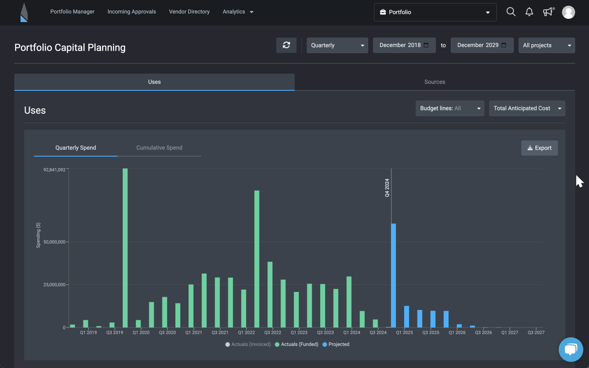The image size is (589, 368).
Task: Click the 25,000,000 axis label
Action: tap(54, 285)
